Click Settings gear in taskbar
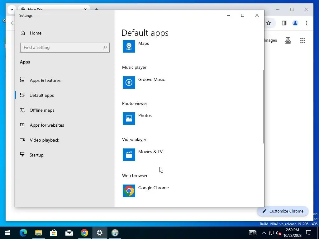 tap(99, 233)
